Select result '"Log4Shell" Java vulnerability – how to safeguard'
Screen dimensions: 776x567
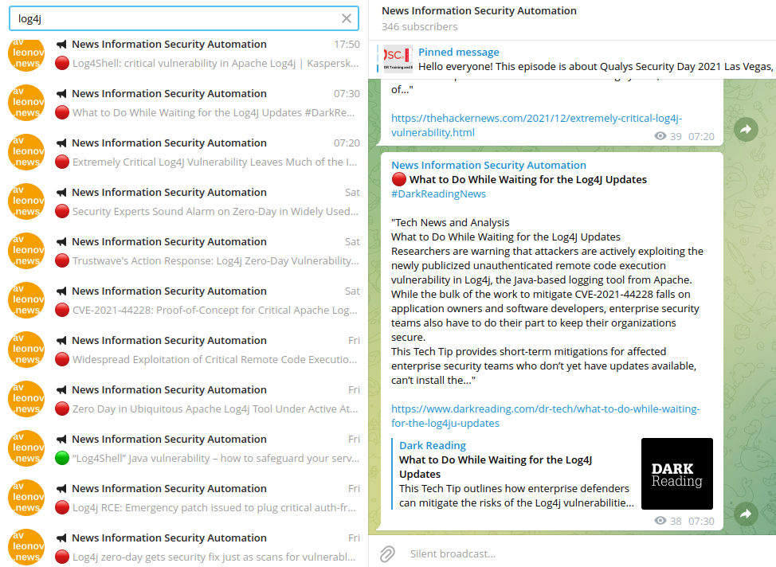(x=184, y=449)
